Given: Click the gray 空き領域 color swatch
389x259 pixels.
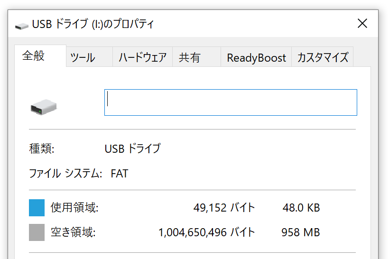Looking at the screenshot, I should tap(37, 232).
